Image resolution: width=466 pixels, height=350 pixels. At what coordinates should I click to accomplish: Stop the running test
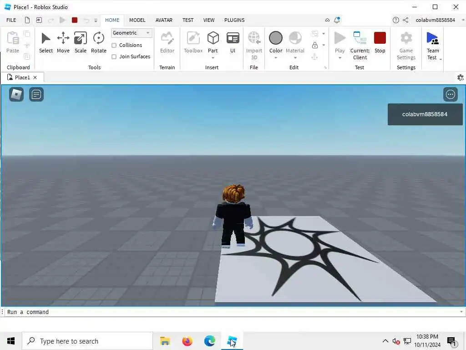pos(380,42)
